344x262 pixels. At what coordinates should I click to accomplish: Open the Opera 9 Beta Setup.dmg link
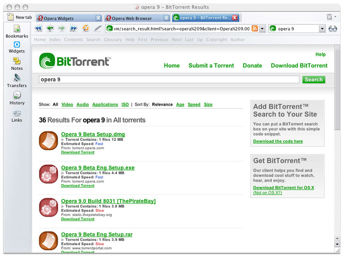coord(93,134)
